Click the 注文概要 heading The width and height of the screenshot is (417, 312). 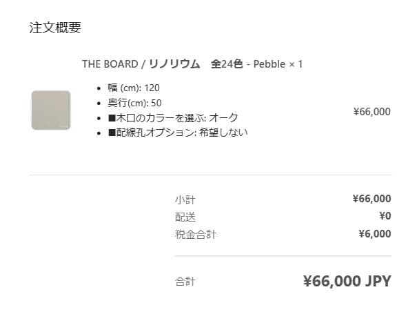coord(55,28)
